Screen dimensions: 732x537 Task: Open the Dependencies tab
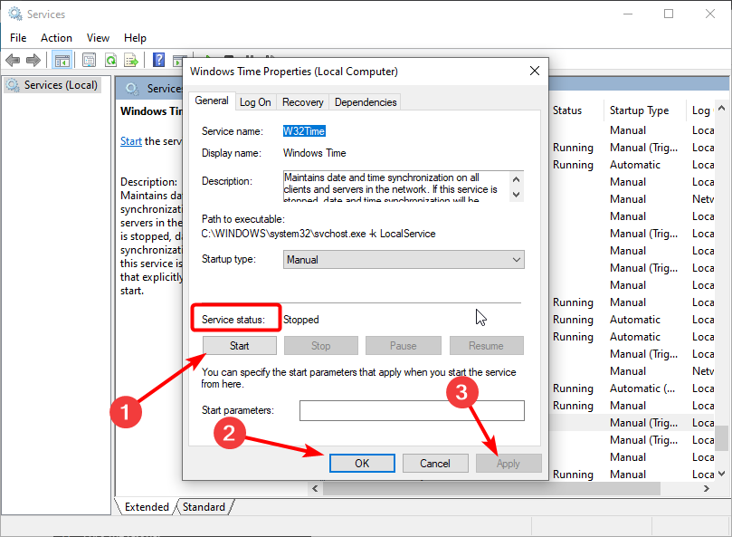coord(366,102)
